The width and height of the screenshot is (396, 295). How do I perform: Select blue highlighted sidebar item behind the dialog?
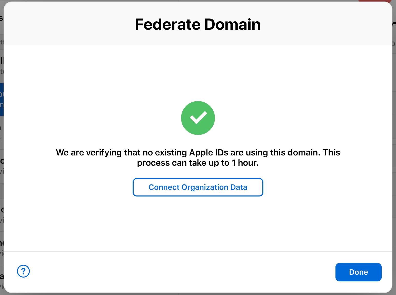(x=2, y=100)
